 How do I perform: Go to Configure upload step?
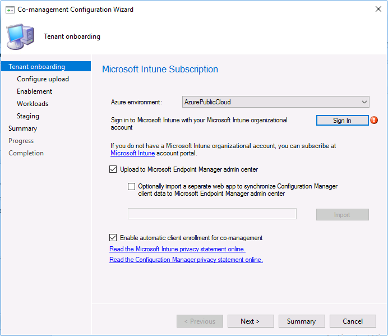(x=43, y=79)
